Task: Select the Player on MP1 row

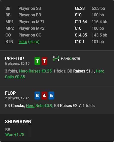Action: 56,22
